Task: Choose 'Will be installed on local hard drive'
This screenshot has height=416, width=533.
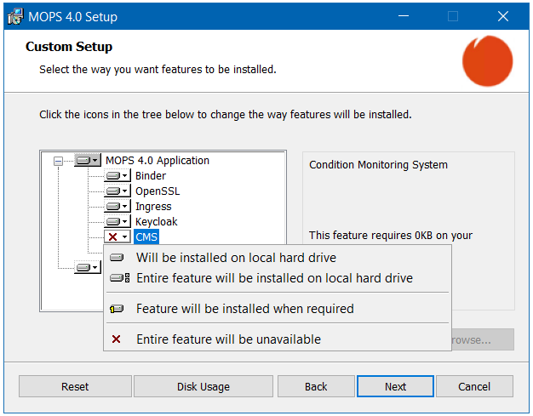Action: pyautogui.click(x=236, y=258)
